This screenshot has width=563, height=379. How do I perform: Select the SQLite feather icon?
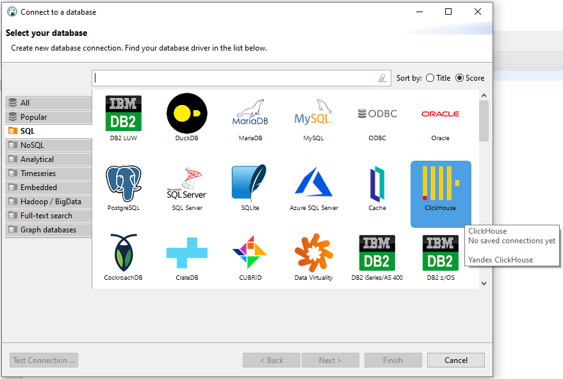pyautogui.click(x=249, y=182)
